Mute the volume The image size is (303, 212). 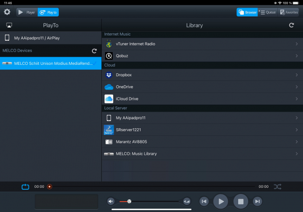[111, 202]
